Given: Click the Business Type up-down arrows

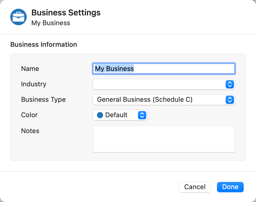Looking at the screenshot, I should tap(230, 100).
